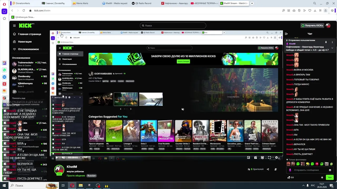Open the Opera account profile icon
The image size is (337, 189).
click(x=326, y=10)
